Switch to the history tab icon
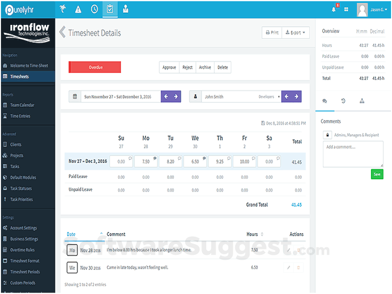The image size is (392, 294). pos(343,101)
